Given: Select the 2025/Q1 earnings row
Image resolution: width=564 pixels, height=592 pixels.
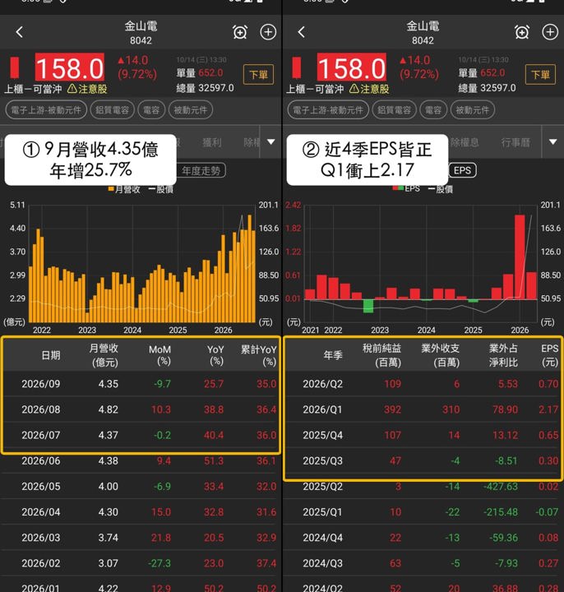Looking at the screenshot, I should 423,512.
